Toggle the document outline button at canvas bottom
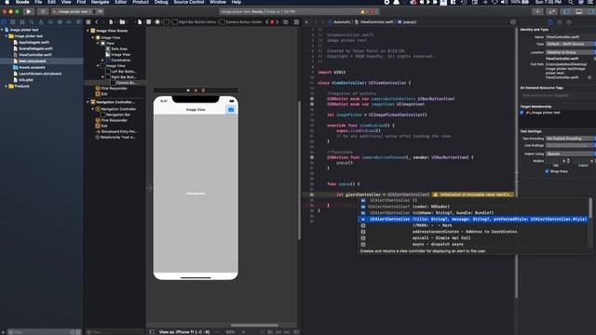Viewport: 596px width, 335px height. (x=152, y=332)
